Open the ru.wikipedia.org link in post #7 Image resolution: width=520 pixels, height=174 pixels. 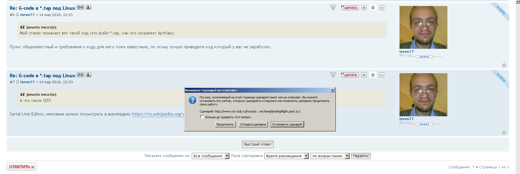[158, 114]
